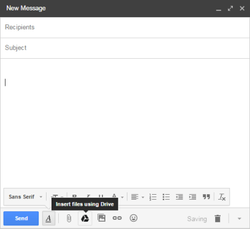The image size is (250, 229).
Task: Expand compose window to full-screen
Action: click(230, 9)
